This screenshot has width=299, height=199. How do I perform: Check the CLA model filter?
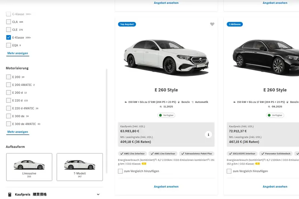[9, 22]
